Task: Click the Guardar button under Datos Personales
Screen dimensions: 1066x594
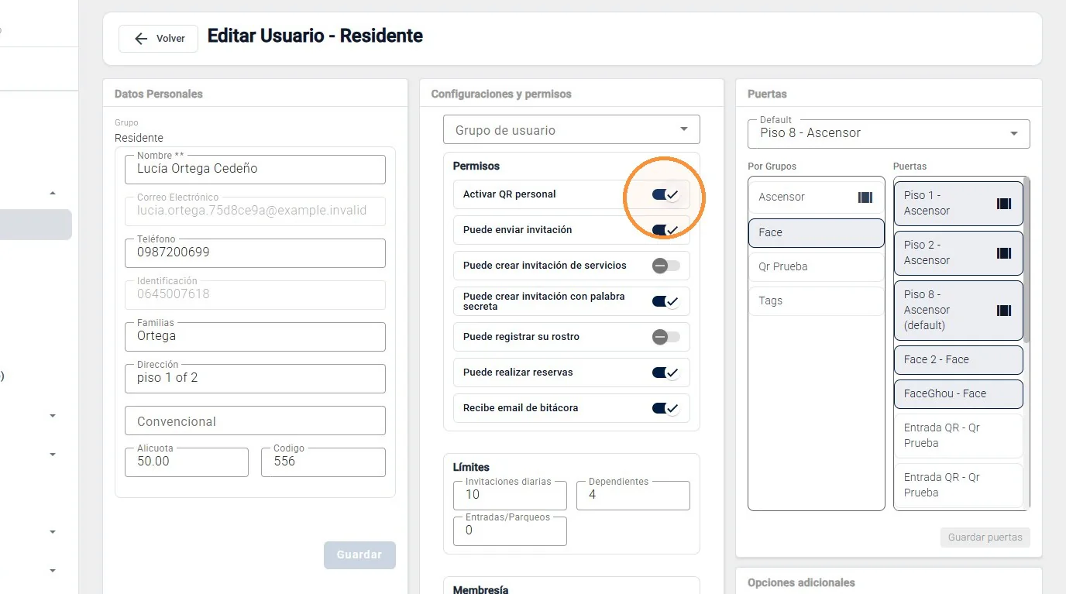Action: [x=359, y=555]
